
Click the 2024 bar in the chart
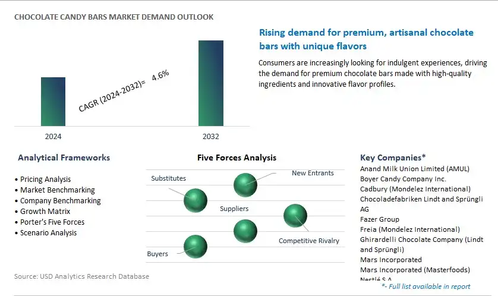click(53, 102)
